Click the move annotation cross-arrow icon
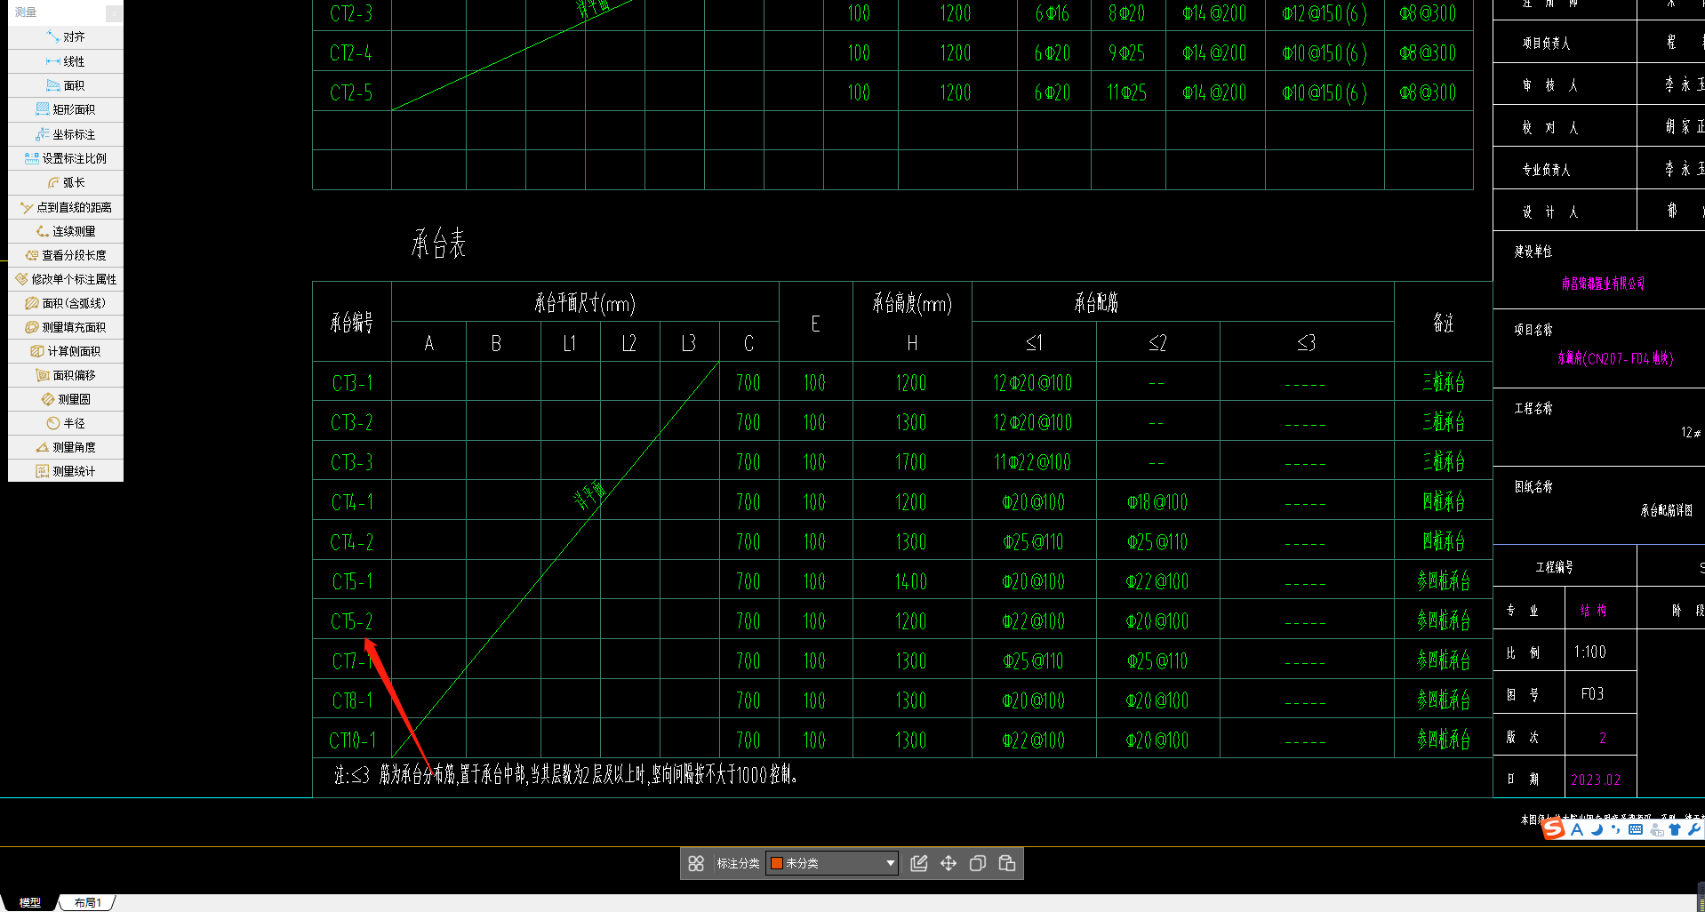 (x=949, y=863)
